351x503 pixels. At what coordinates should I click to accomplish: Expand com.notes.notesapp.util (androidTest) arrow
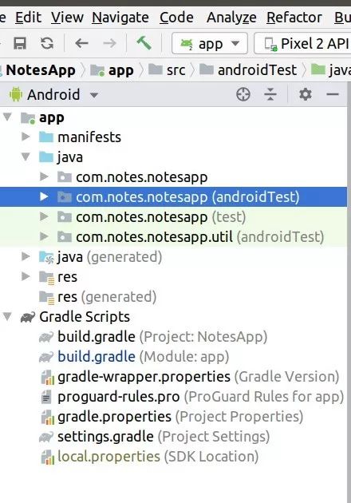click(44, 237)
